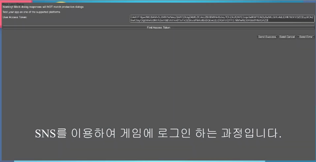This screenshot has width=316, height=162.
Task: Choose Send Cancel to simulate cancellation
Action: point(287,37)
